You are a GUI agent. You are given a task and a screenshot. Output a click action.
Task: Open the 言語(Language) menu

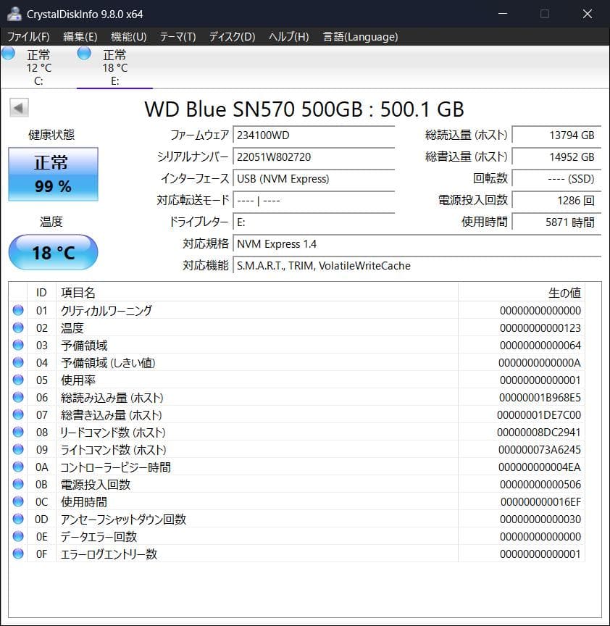click(360, 37)
